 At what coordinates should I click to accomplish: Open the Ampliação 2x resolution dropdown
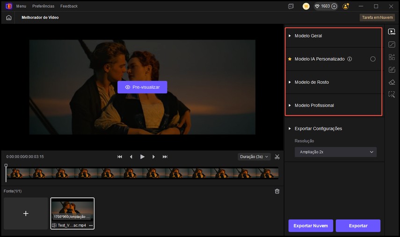[335, 152]
